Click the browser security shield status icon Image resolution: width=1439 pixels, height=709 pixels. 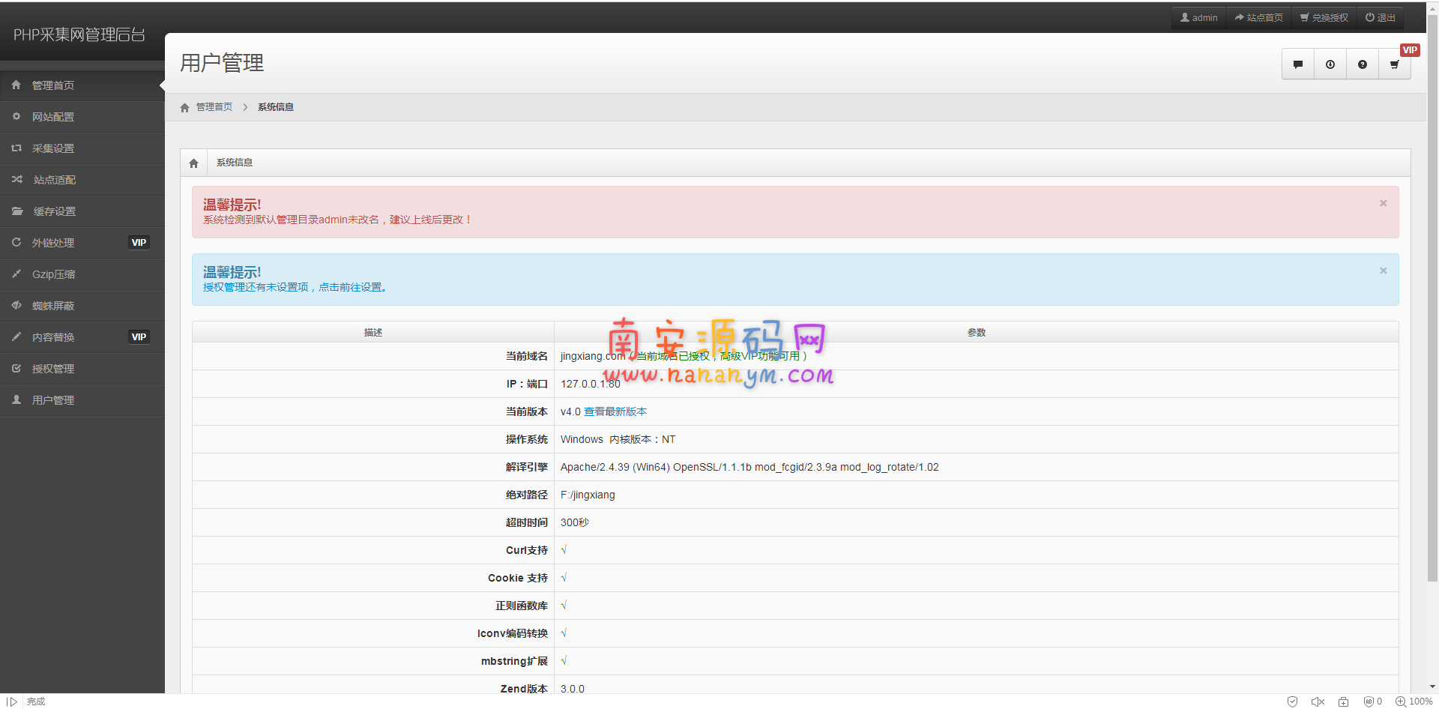tap(1292, 702)
